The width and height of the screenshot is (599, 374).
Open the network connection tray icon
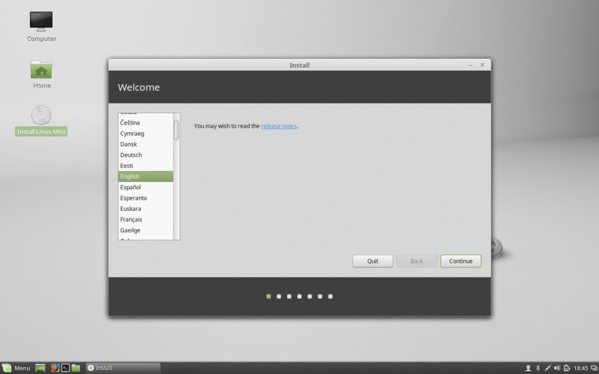(x=548, y=368)
